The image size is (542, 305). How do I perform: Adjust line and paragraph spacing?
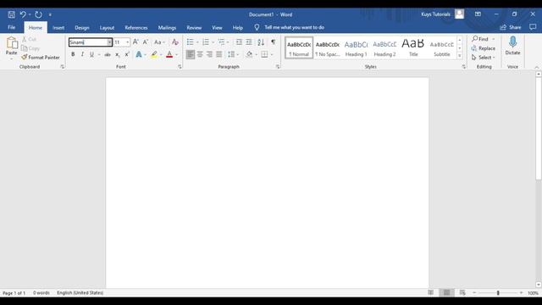click(231, 54)
